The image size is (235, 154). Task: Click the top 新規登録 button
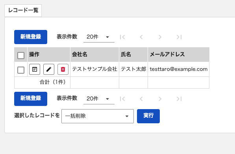[x=31, y=37]
